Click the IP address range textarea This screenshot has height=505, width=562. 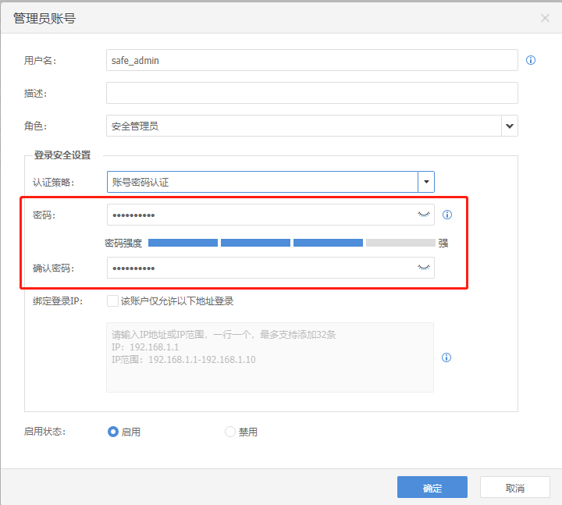pyautogui.click(x=269, y=357)
